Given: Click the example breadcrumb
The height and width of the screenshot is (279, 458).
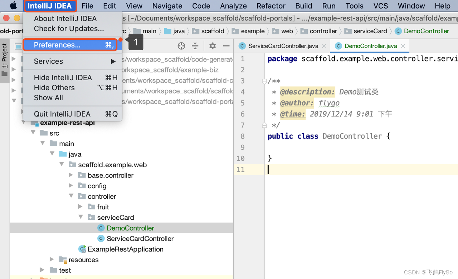Looking at the screenshot, I should pyautogui.click(x=248, y=31).
